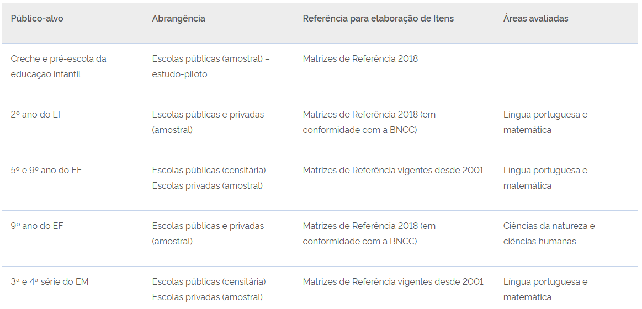Click BNCC reference cell in 2º ano row

click(x=369, y=122)
